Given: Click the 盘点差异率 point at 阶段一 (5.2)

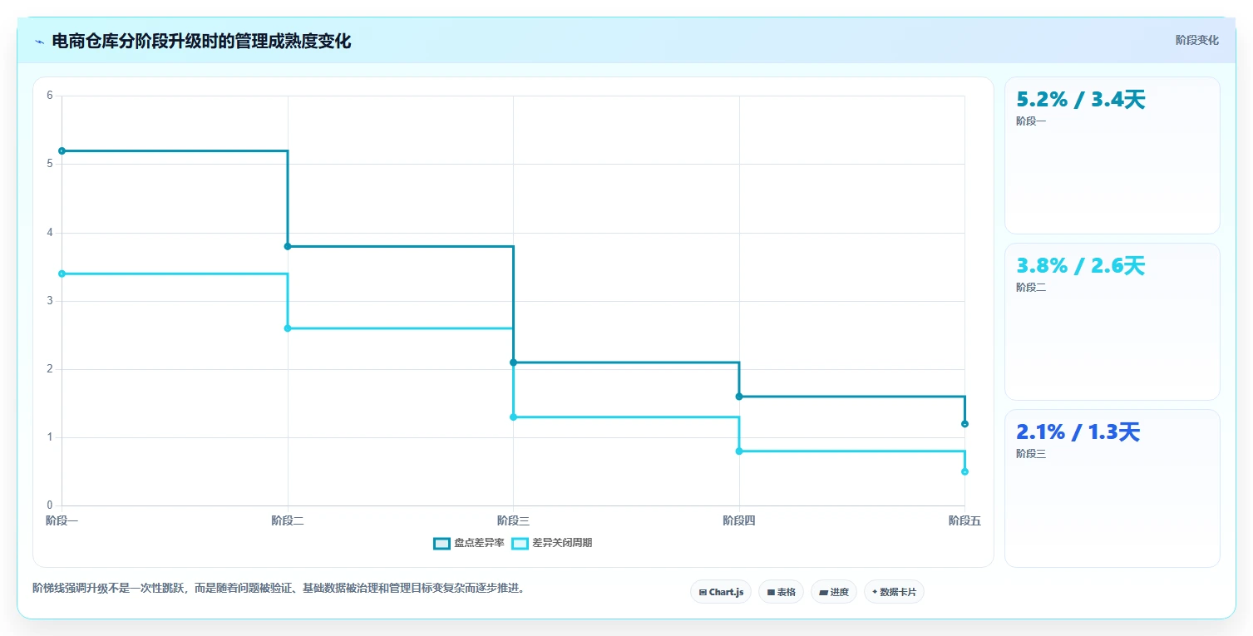Looking at the screenshot, I should click(62, 150).
